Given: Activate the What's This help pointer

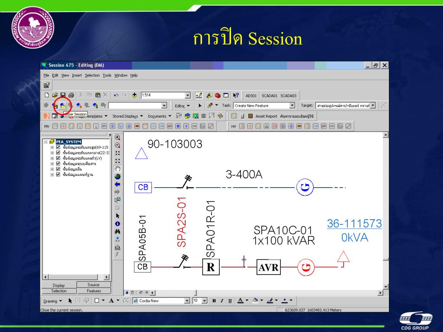Looking at the screenshot, I should pos(236,96).
